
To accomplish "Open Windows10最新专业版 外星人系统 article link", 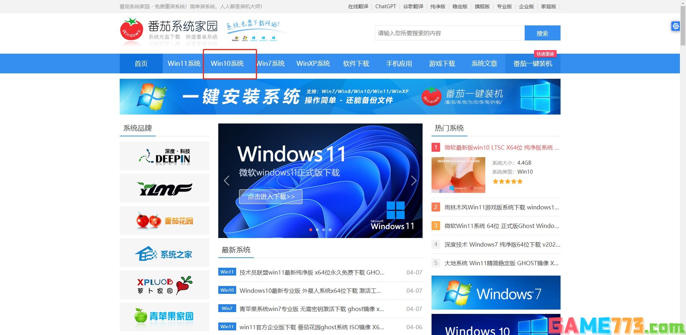I will click(x=310, y=291).
